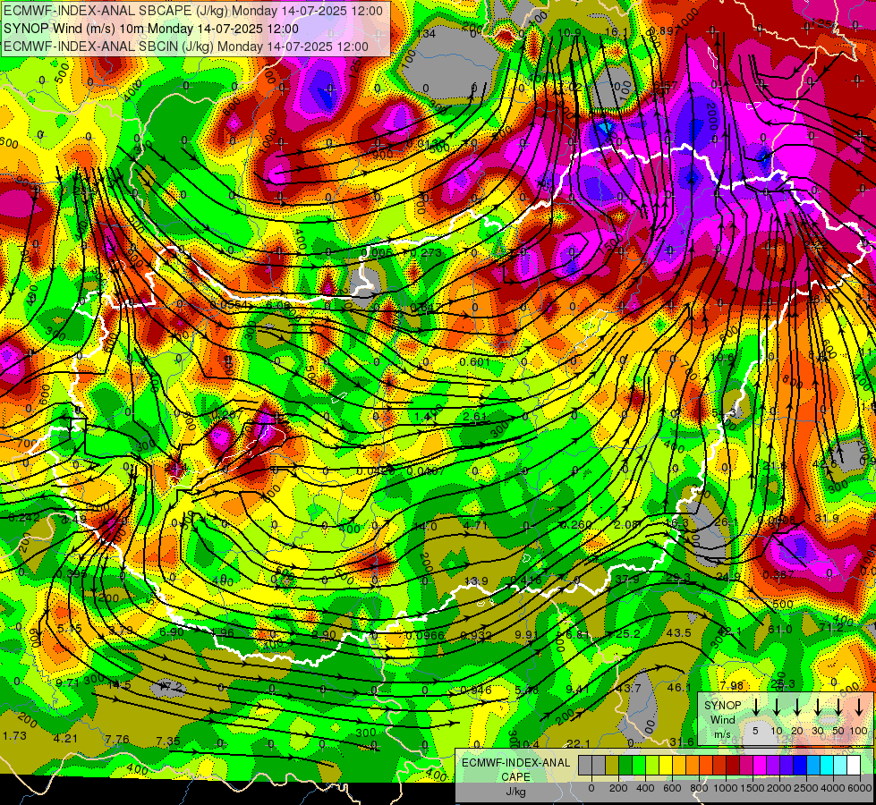Click the 5 m/s wind arrow in SYNOP legend

coord(755,707)
